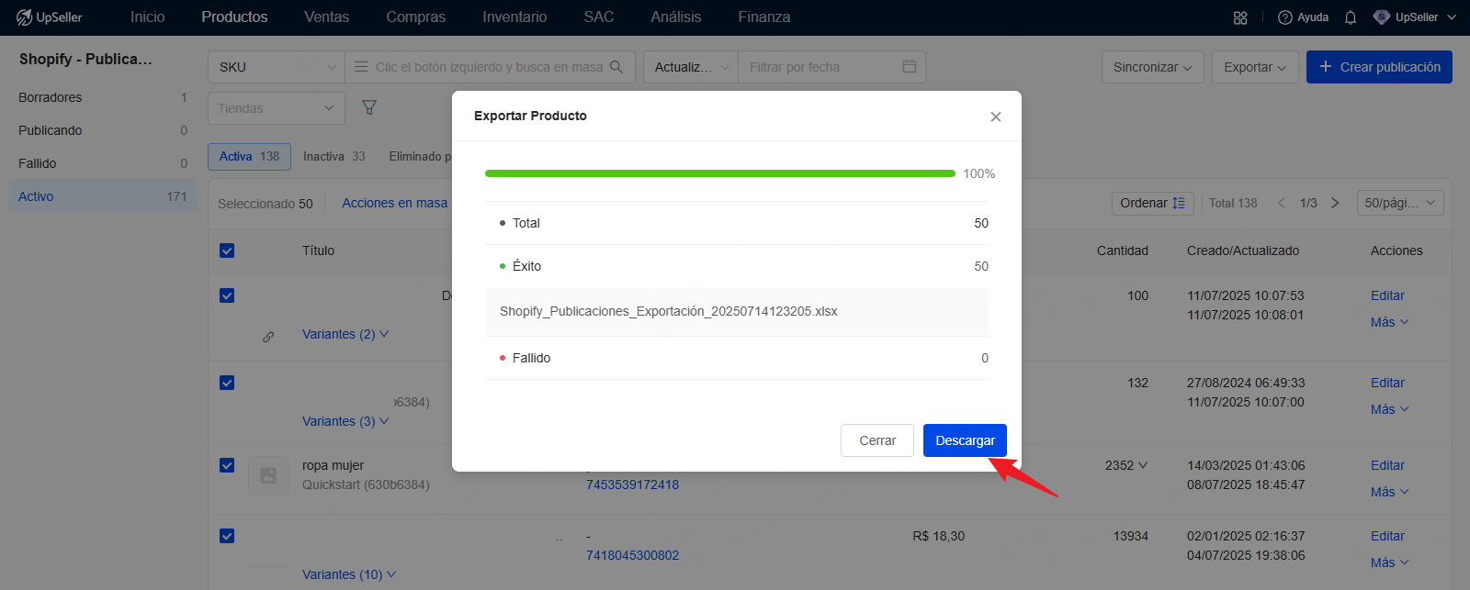Open the Exportar dropdown
1470x590 pixels.
tap(1255, 67)
